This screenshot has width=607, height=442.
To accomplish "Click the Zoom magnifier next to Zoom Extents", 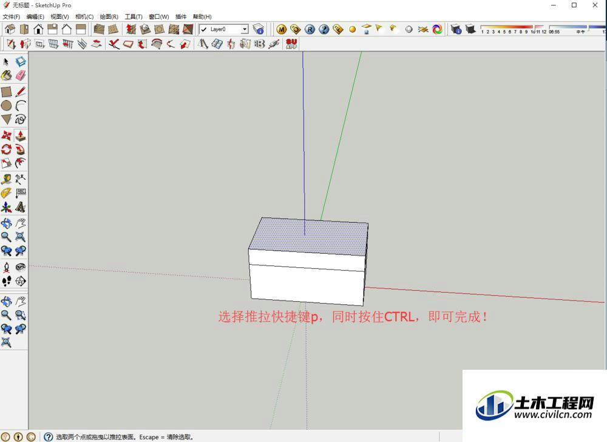I will pos(6,237).
